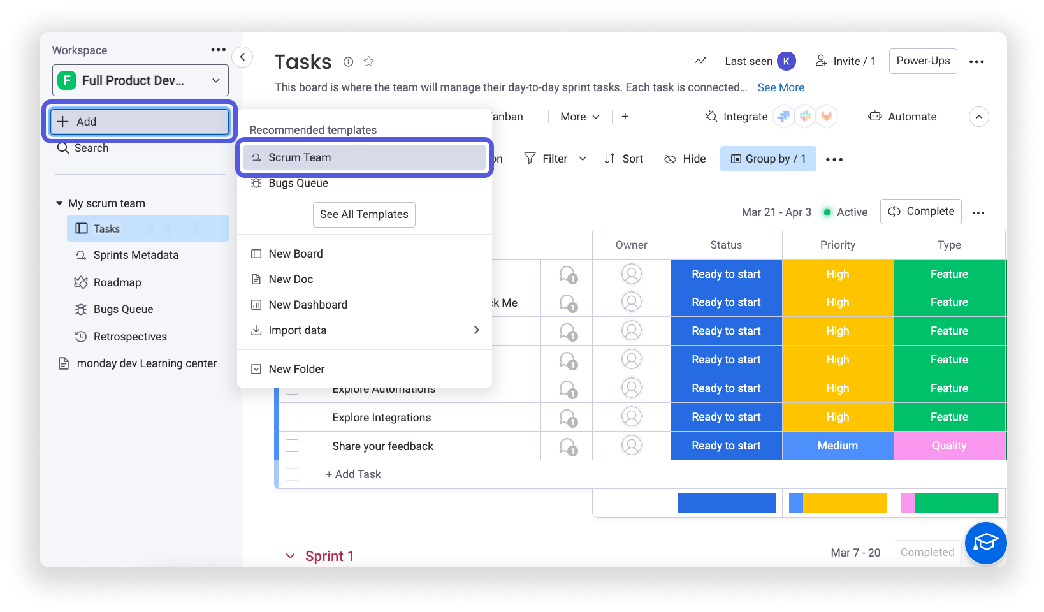The height and width of the screenshot is (612, 1044).
Task: Click the See All Templates button
Action: 364,214
